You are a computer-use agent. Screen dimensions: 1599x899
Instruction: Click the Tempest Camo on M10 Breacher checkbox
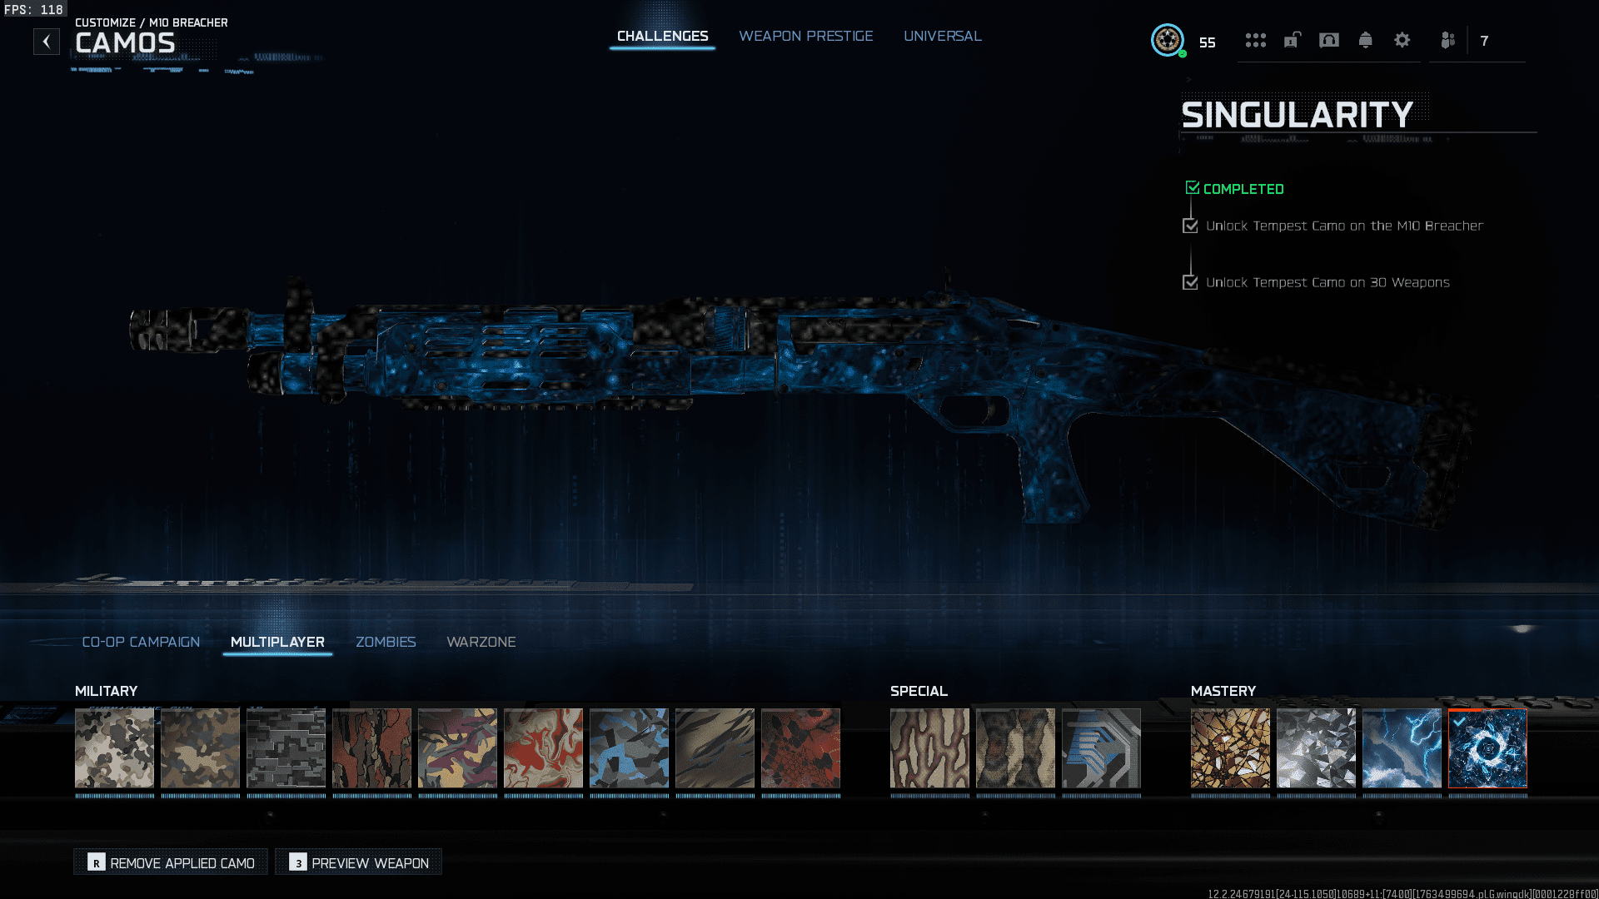[1190, 226]
